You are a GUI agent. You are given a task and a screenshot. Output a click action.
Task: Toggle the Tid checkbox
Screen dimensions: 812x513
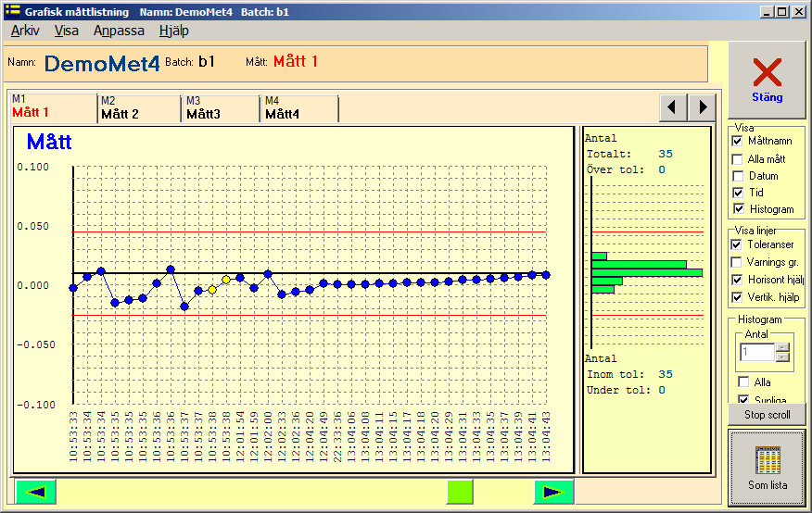(738, 193)
